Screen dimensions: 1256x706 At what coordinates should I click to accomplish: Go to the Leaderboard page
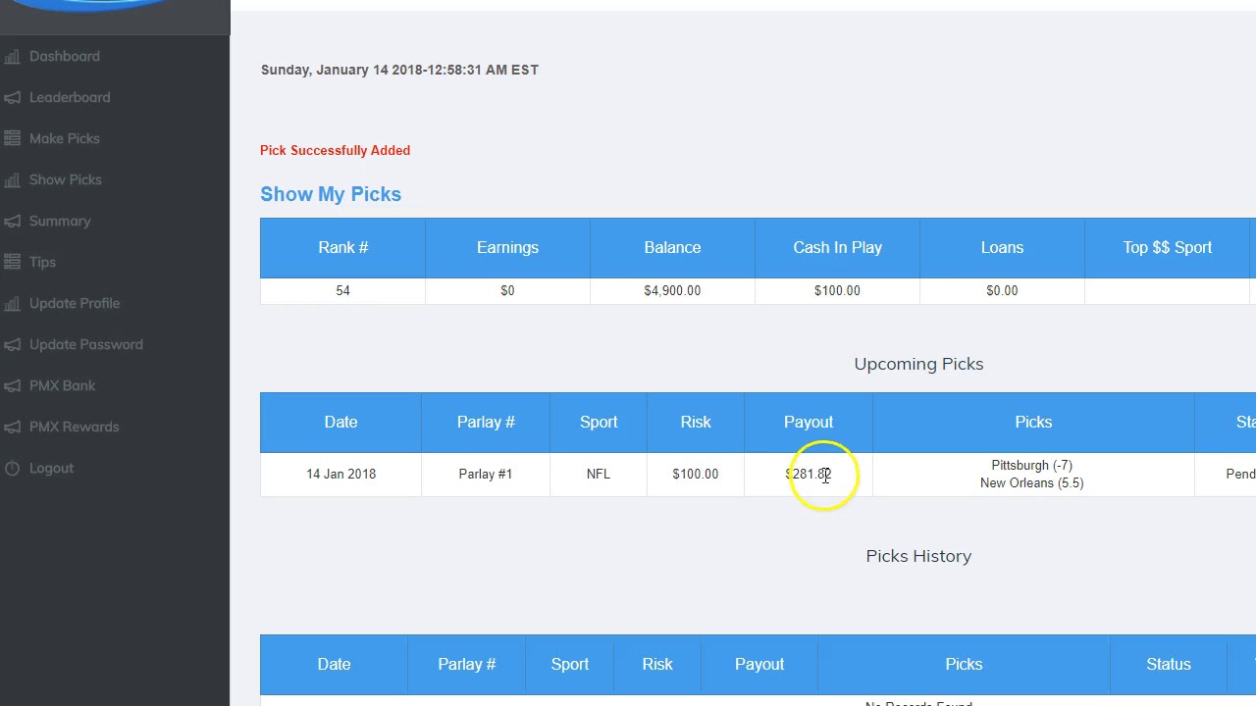tap(70, 98)
